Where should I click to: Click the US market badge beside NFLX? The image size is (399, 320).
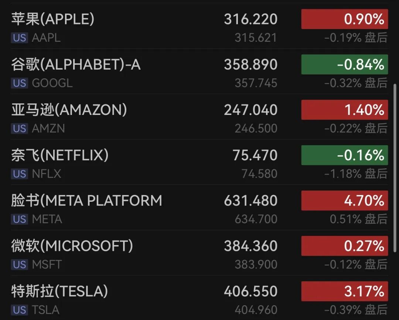(19, 174)
